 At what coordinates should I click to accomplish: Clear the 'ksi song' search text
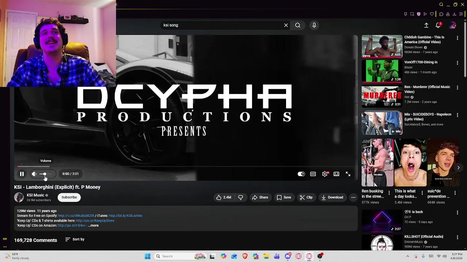point(286,25)
